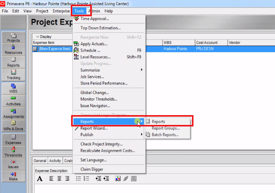Open the Risks sidebar button

click(13, 176)
